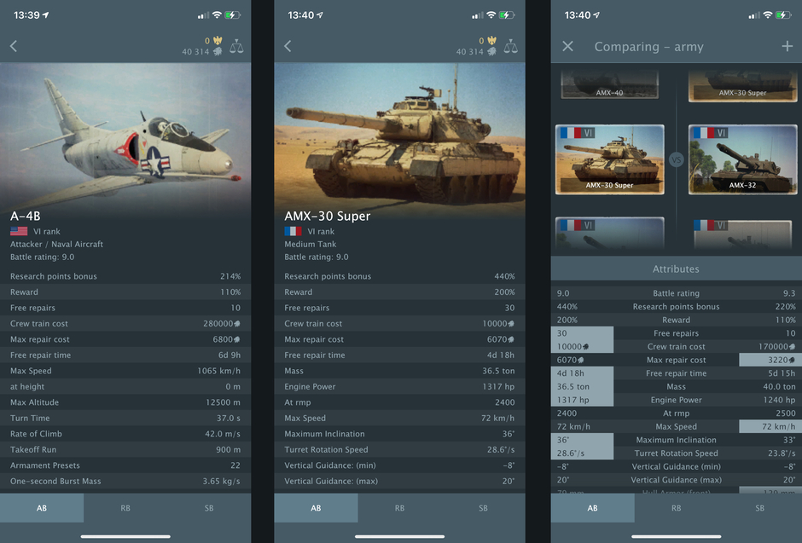Select SB tab on comparison screen

tap(760, 508)
